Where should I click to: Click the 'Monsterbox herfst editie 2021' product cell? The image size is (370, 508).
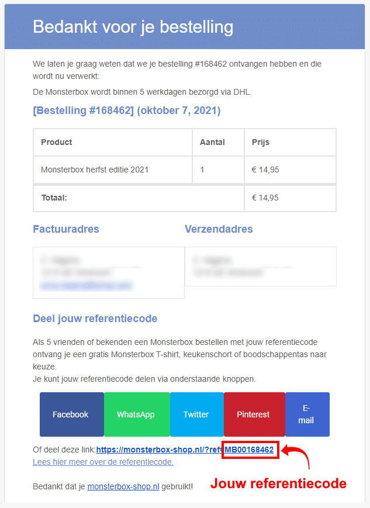pyautogui.click(x=95, y=170)
